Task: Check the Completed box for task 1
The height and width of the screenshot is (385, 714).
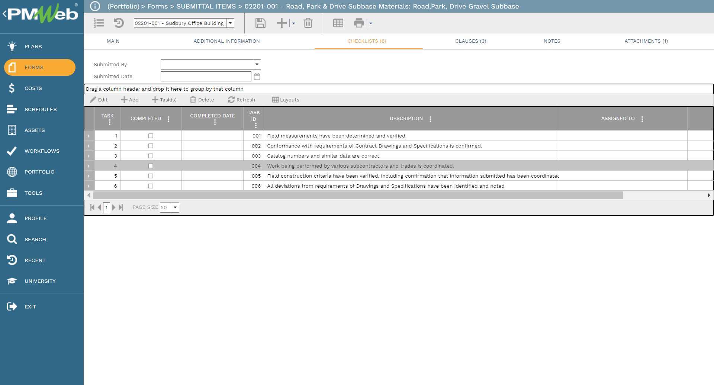Action: [151, 136]
